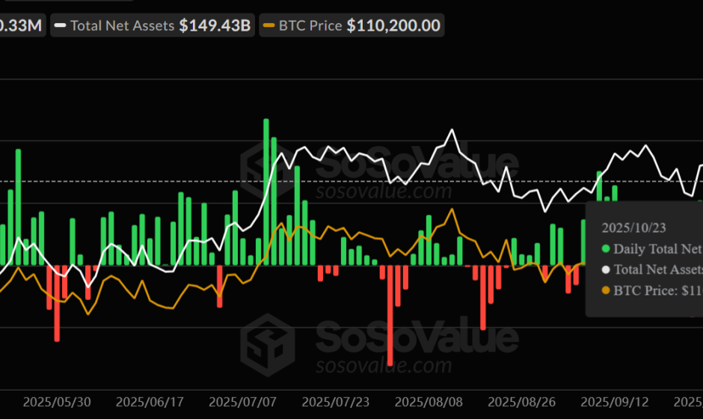
Task: Click the 2025/08/08 x-axis date label
Action: (x=429, y=402)
